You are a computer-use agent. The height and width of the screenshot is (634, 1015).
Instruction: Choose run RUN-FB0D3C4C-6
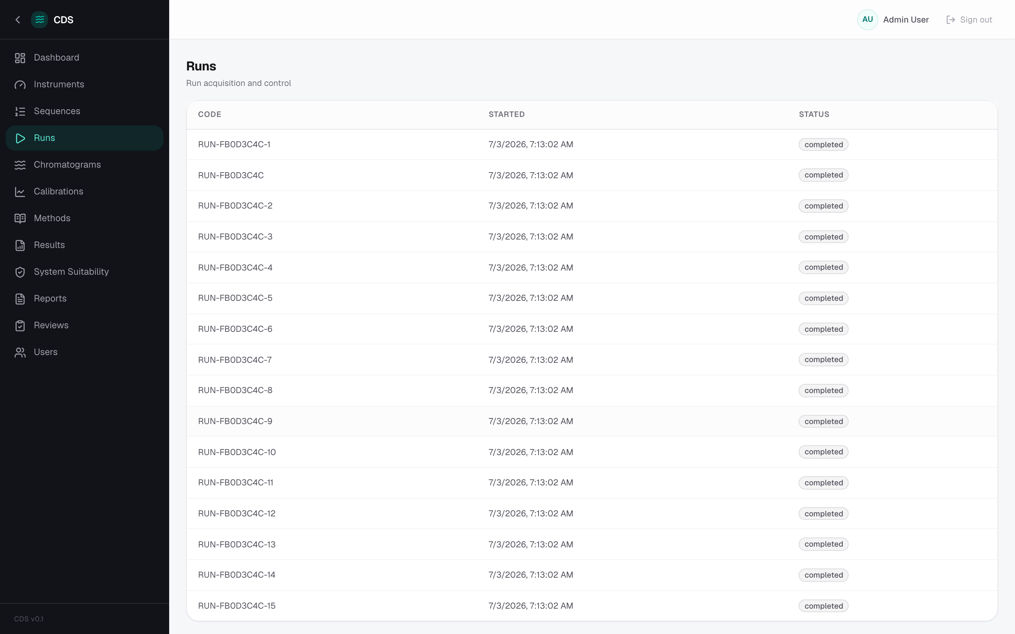pos(235,329)
